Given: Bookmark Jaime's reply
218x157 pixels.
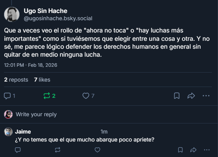Looking at the screenshot, I should [x=180, y=149].
